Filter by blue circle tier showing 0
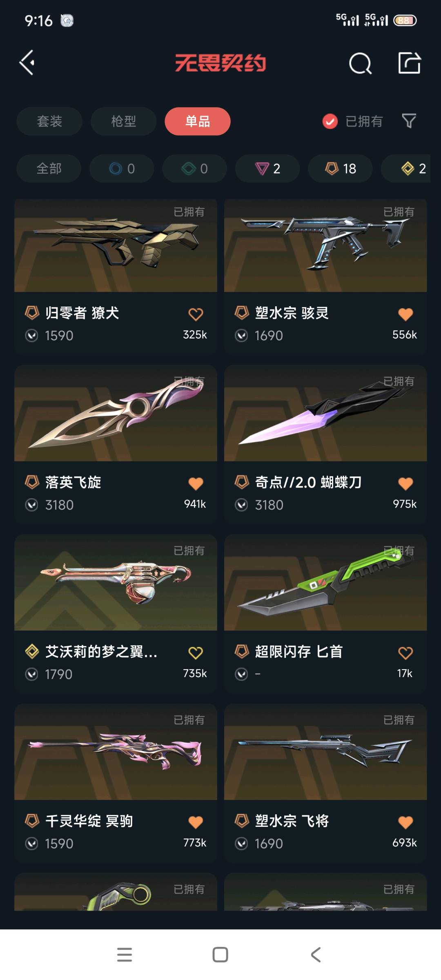This screenshot has width=441, height=980. tap(122, 168)
